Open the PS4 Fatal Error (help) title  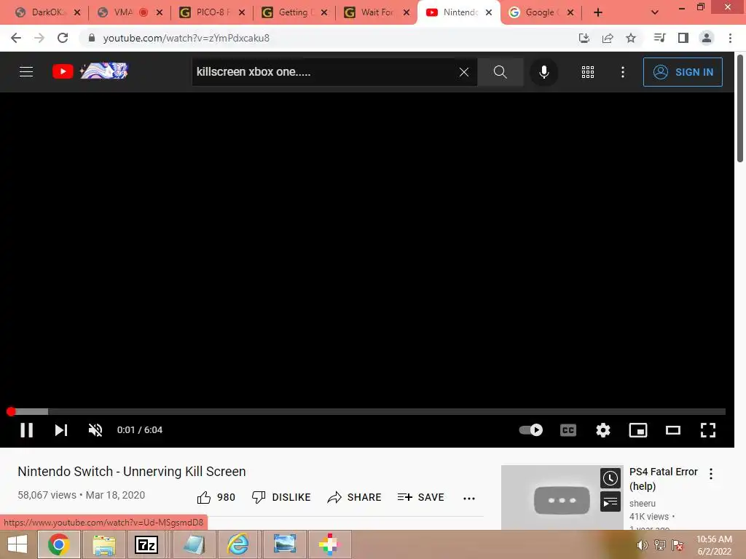[x=663, y=479]
